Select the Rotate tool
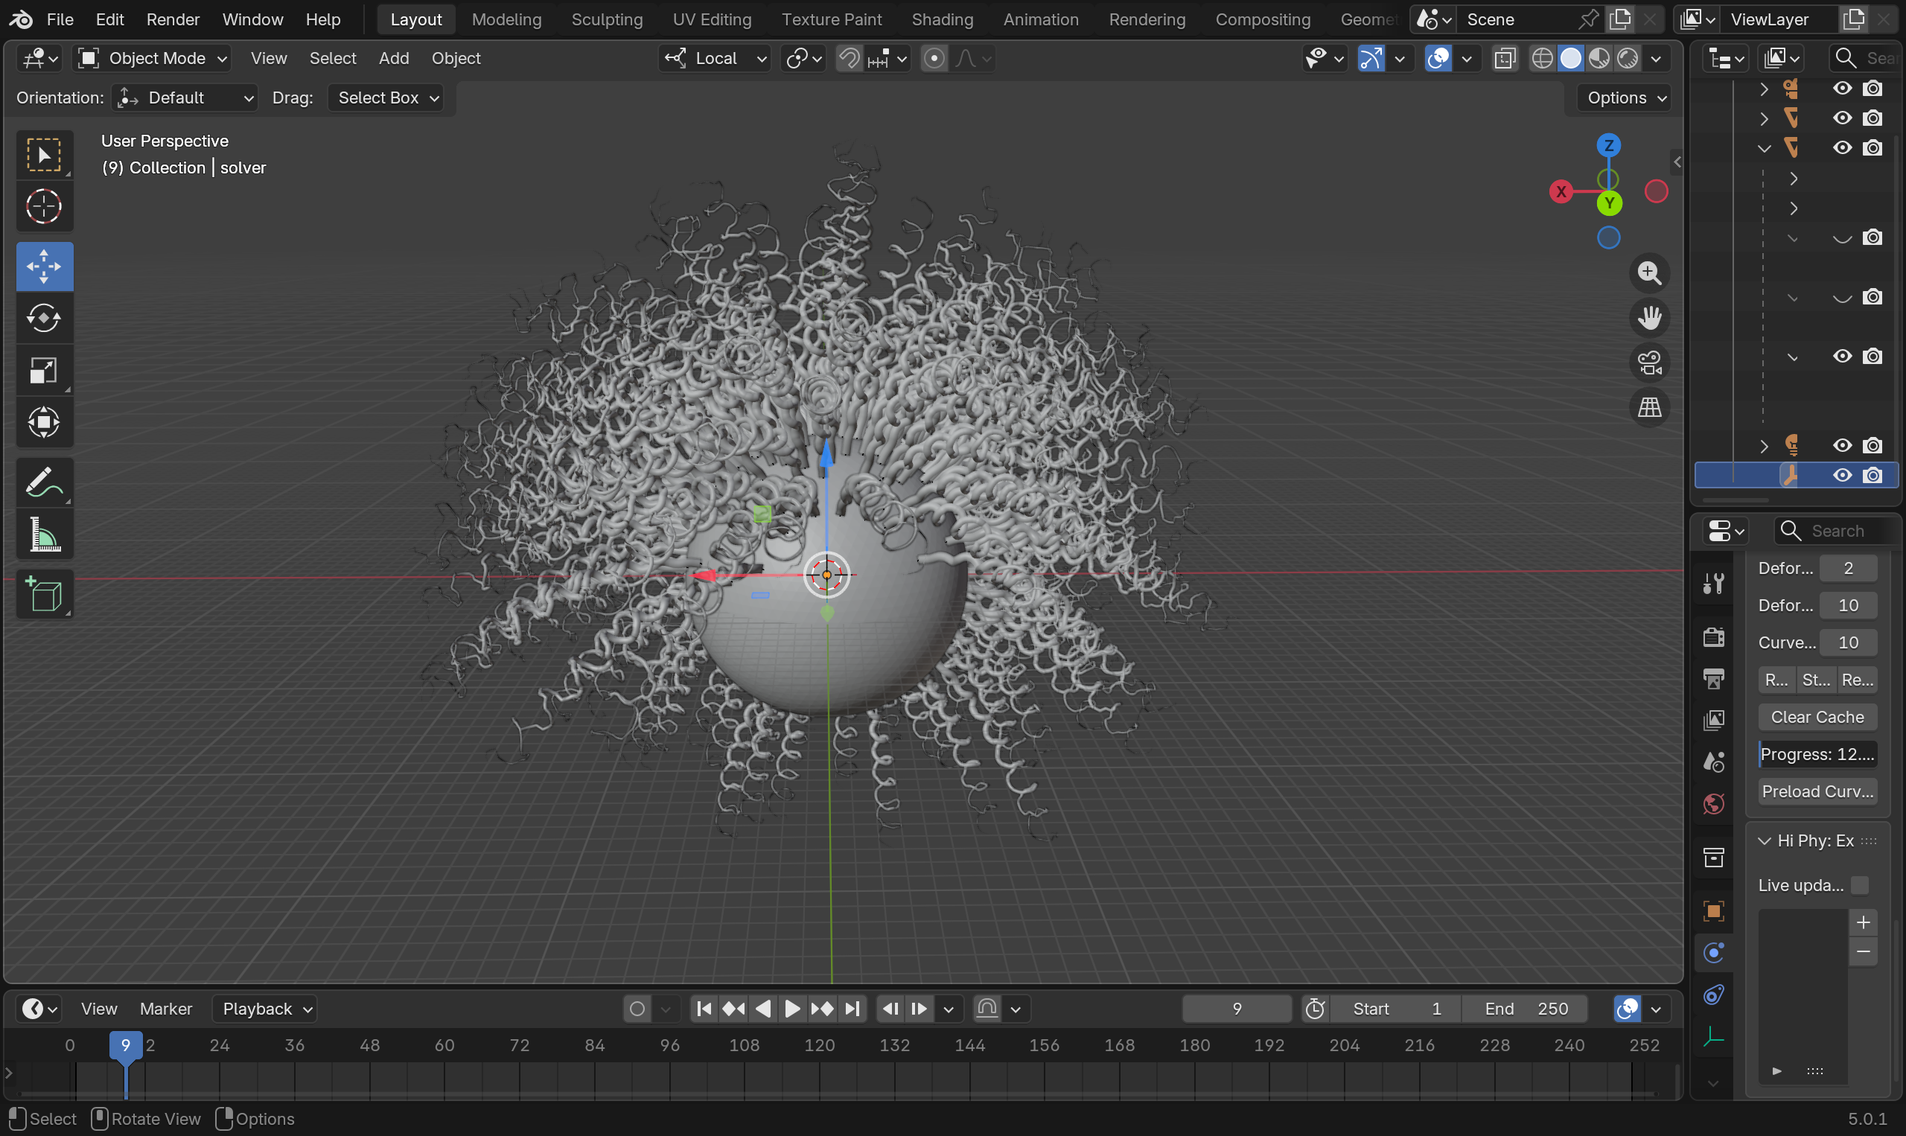 point(45,319)
